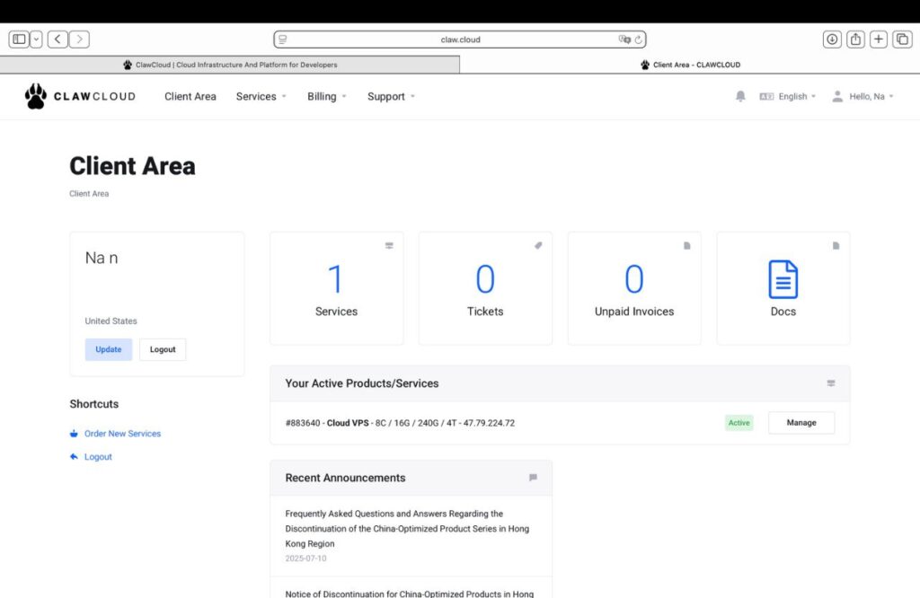
Task: Click the new tab plus icon
Action: pos(879,40)
